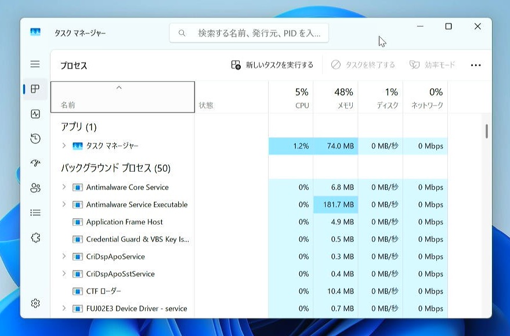This screenshot has height=336, width=510.
Task: Click the search magnifier icon
Action: (x=182, y=33)
